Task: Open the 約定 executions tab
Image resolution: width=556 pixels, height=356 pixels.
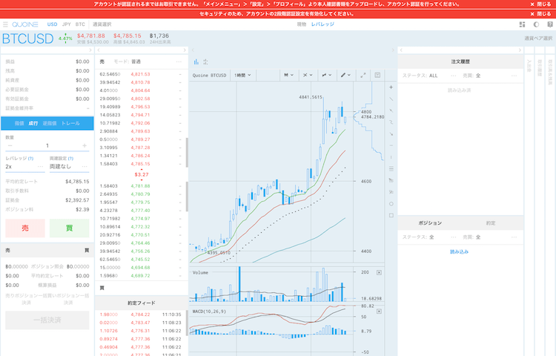Action: [x=491, y=223]
